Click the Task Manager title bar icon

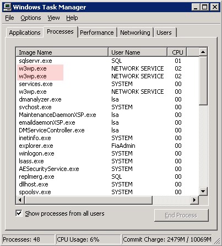pyautogui.click(x=7, y=7)
